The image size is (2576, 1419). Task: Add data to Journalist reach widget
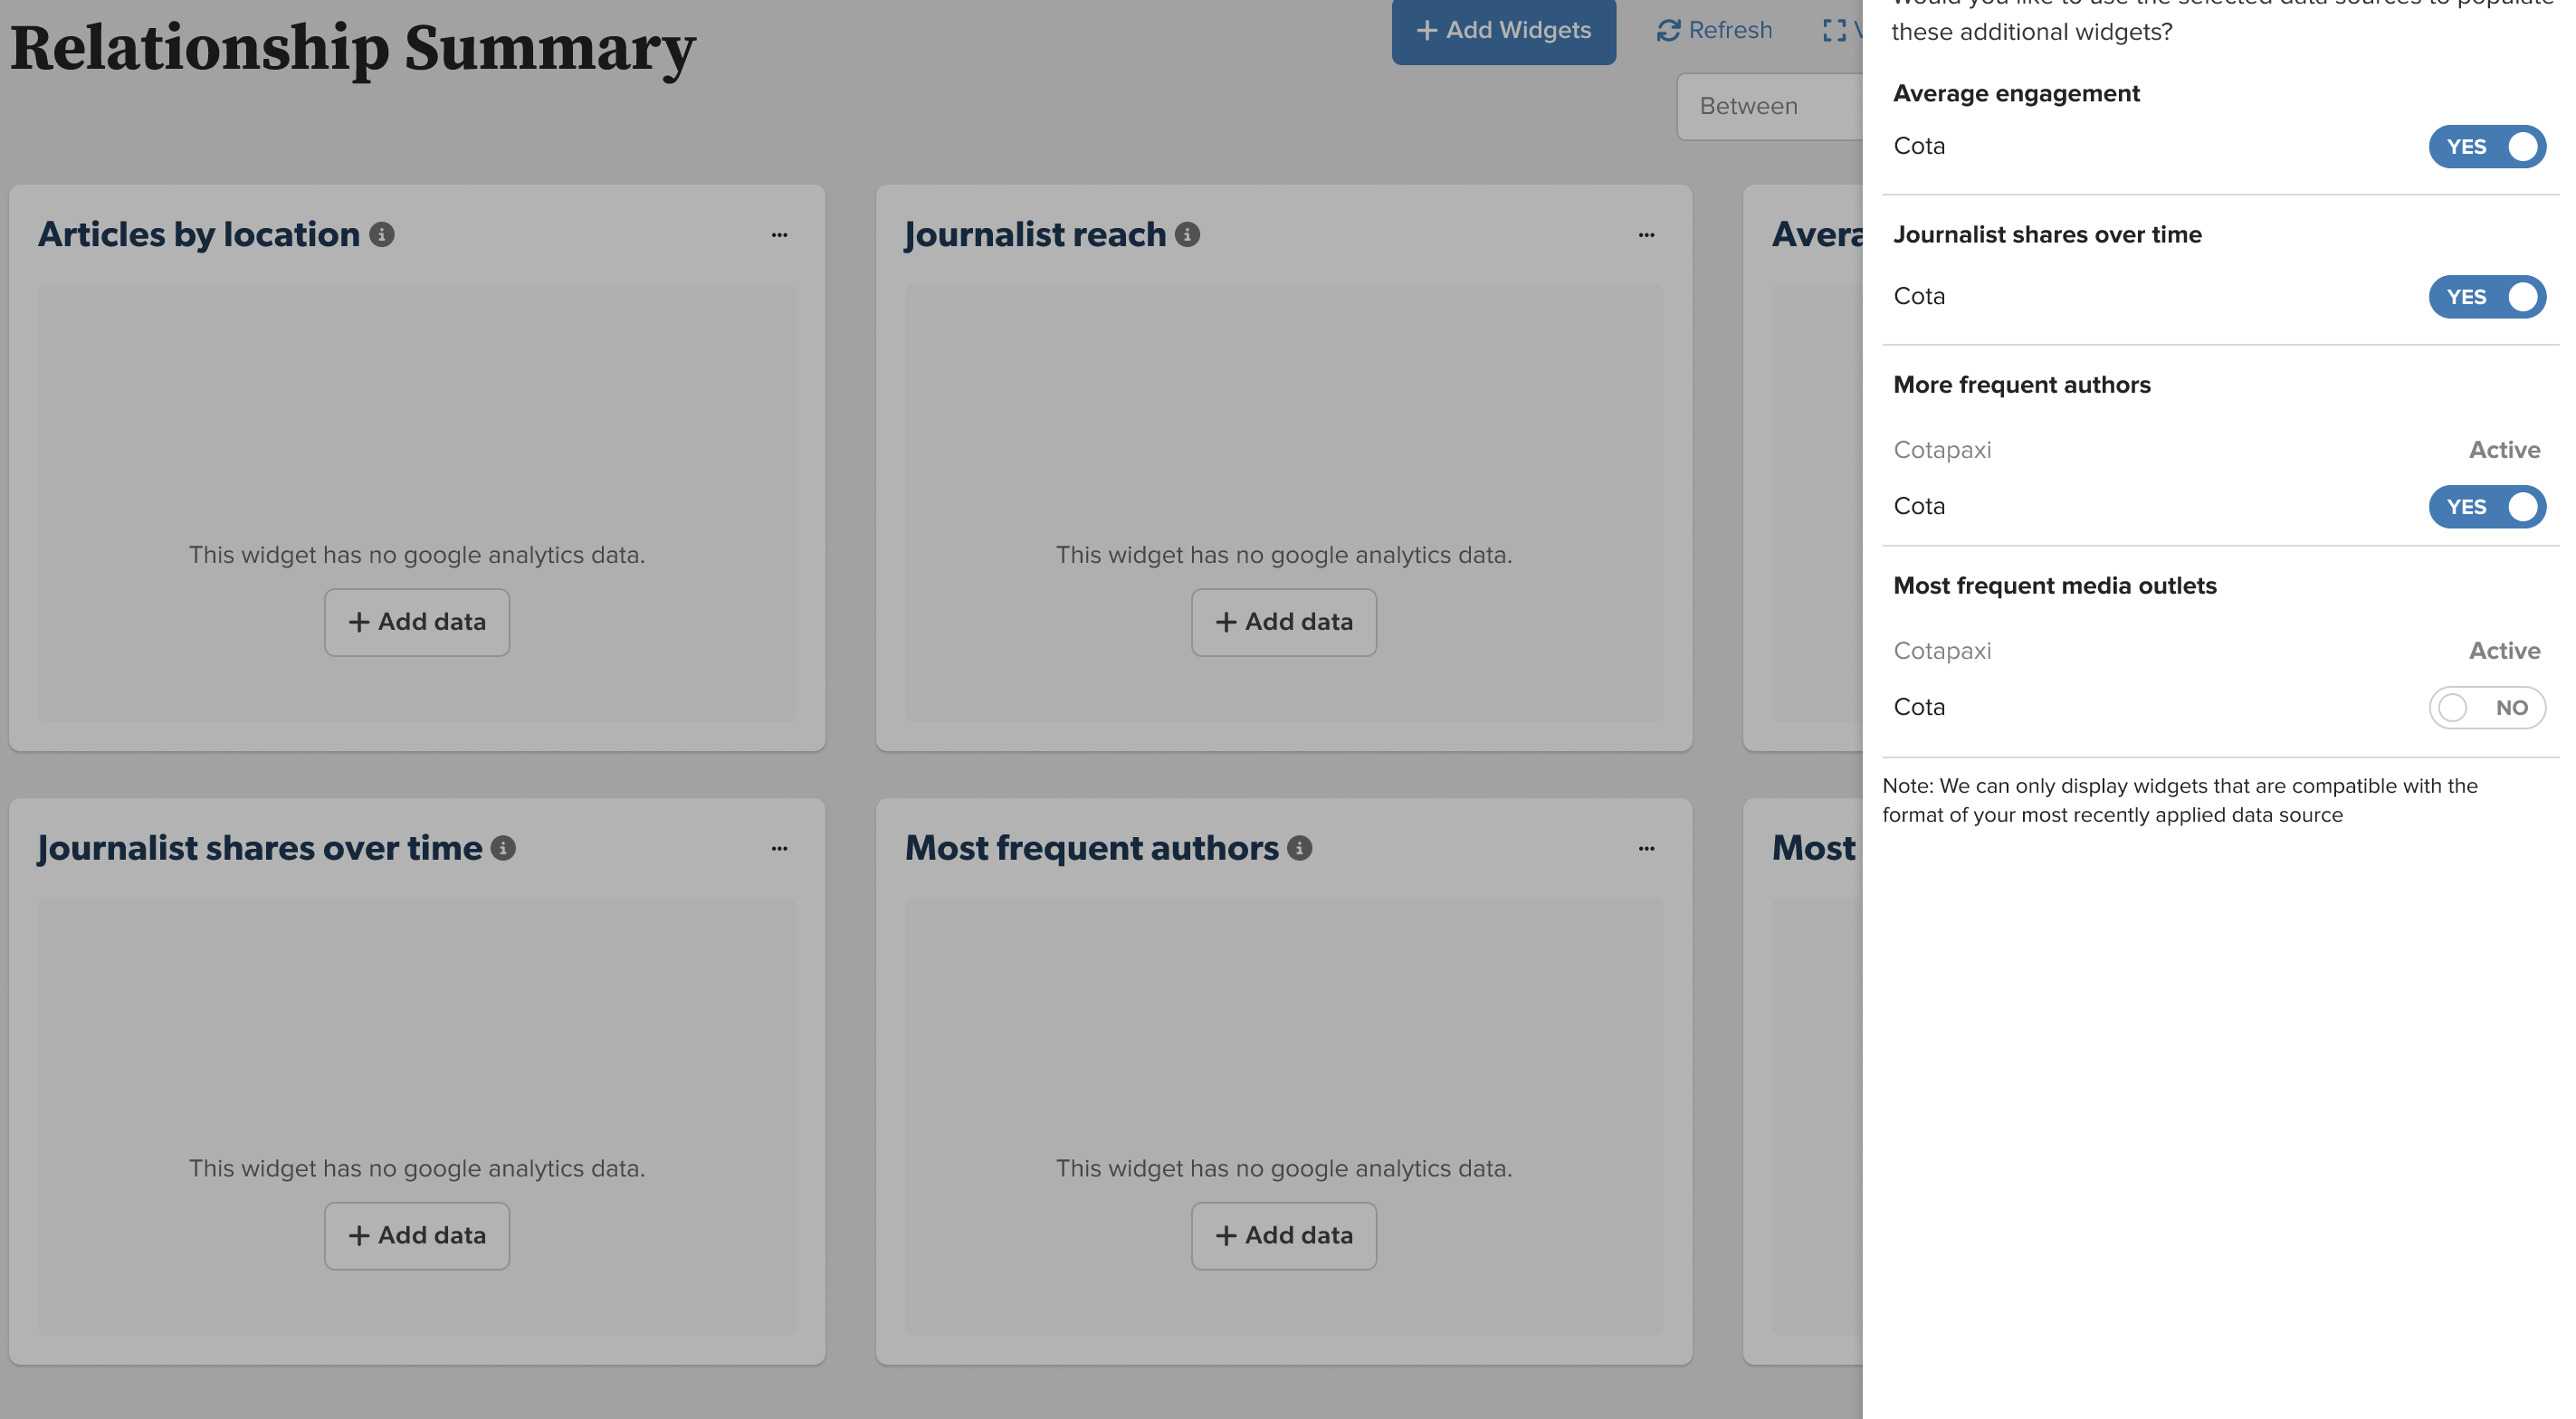click(x=1284, y=622)
